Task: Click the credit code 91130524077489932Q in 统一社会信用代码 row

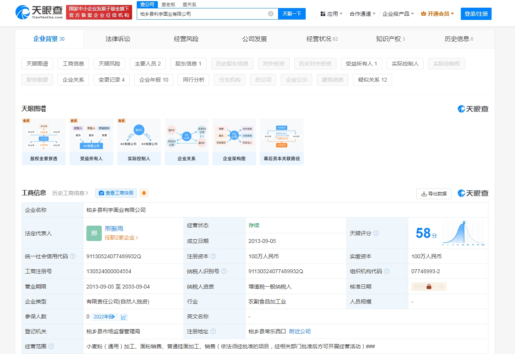Action: pos(114,256)
